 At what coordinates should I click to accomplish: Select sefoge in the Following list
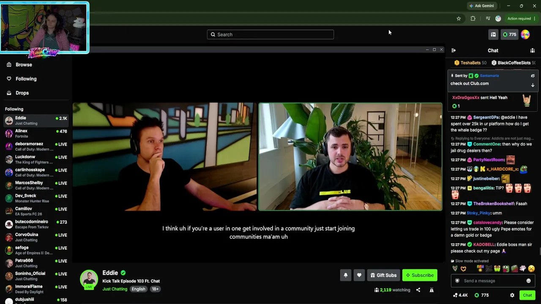pos(36,250)
